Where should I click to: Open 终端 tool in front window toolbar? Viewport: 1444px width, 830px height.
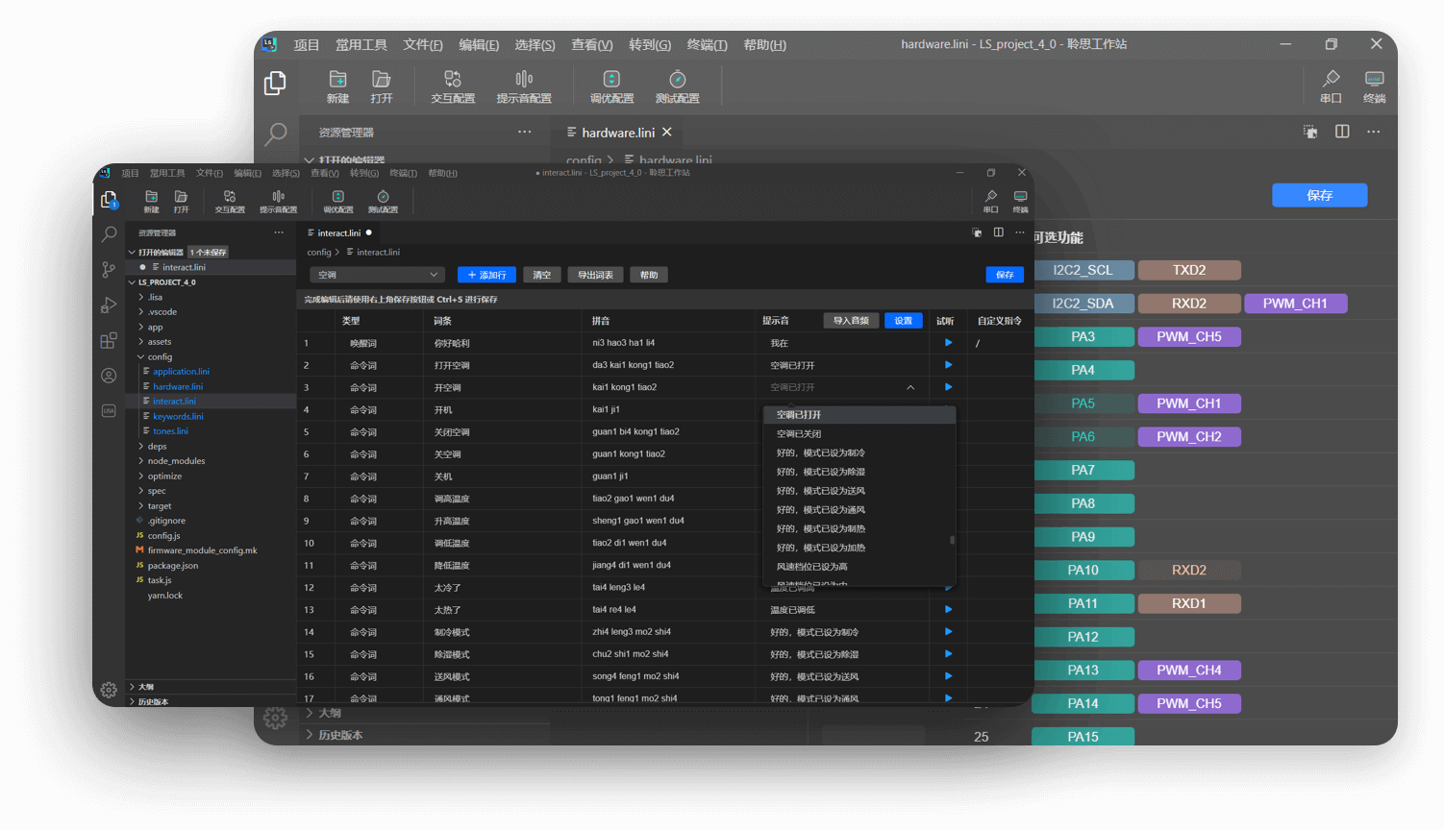(1020, 201)
